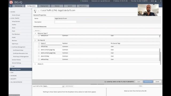Image resolution: width=171 pixels, height=96 pixels.
Task: Open Third Party CA Management in sidebar
Action: pyautogui.click(x=21, y=57)
